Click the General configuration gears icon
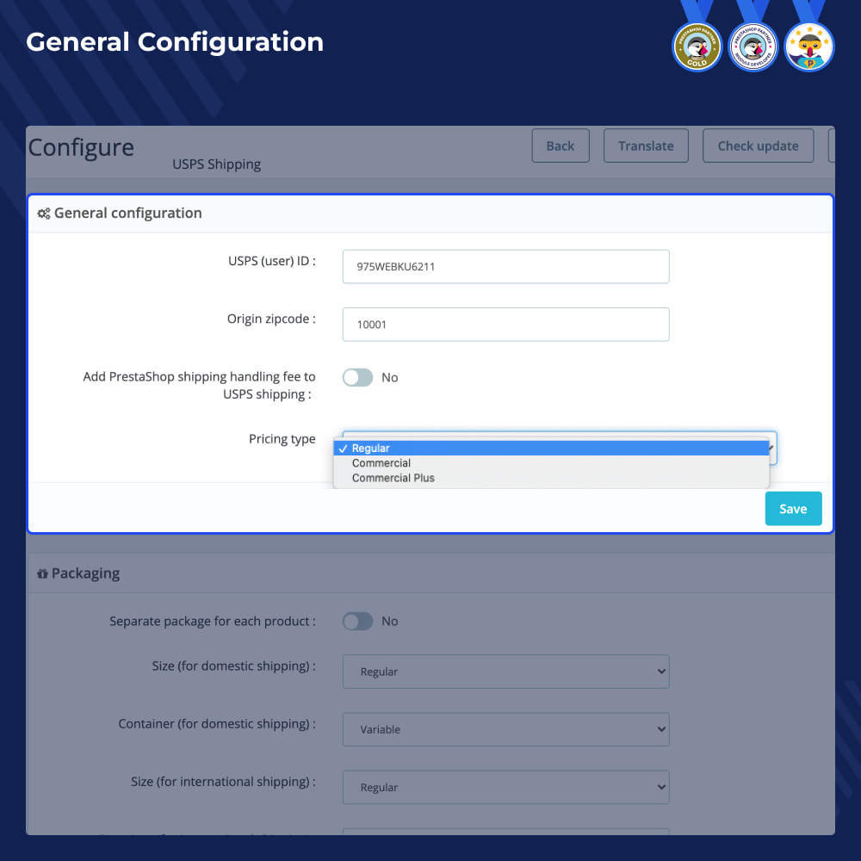The width and height of the screenshot is (861, 861). tap(43, 213)
